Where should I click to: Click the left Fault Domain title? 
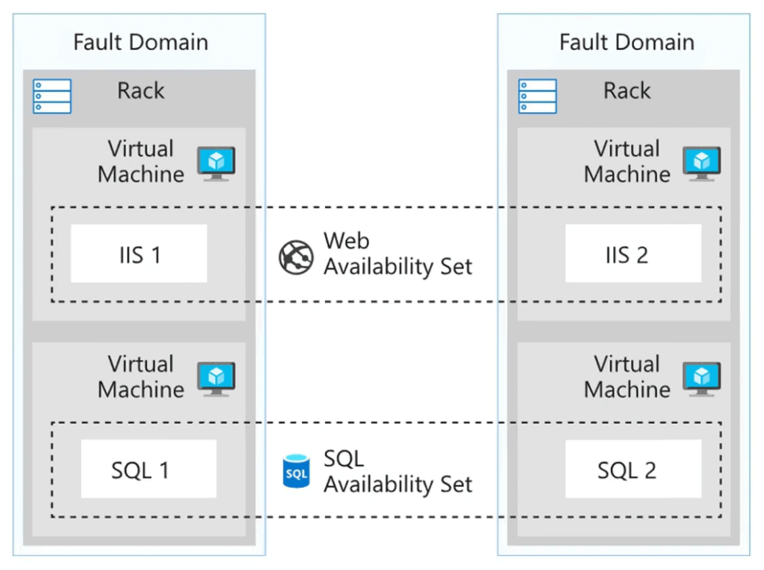tap(140, 42)
